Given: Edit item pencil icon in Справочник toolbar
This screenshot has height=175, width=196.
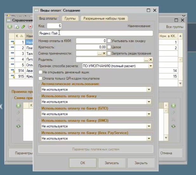Looking at the screenshot, I should tap(23, 27).
